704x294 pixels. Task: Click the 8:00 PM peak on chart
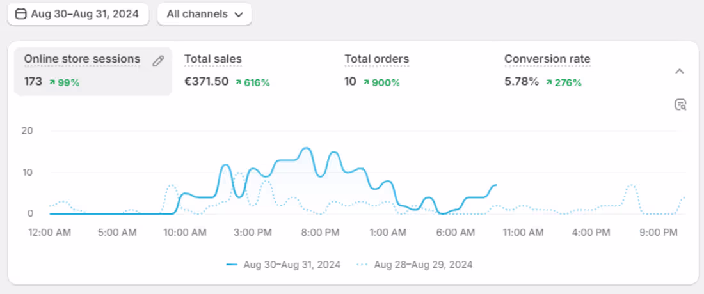coord(307,149)
